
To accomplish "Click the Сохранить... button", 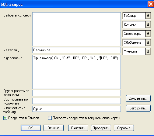I will (x=138, y=98).
